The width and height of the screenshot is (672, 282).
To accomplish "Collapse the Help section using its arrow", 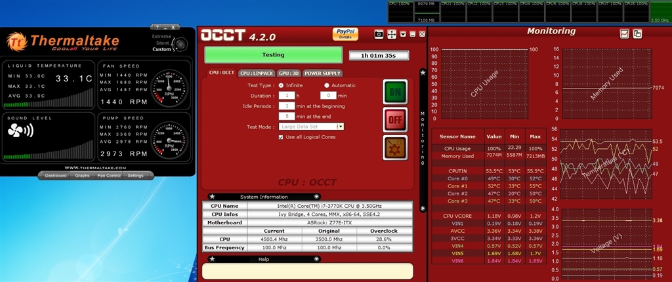I will click(316, 259).
